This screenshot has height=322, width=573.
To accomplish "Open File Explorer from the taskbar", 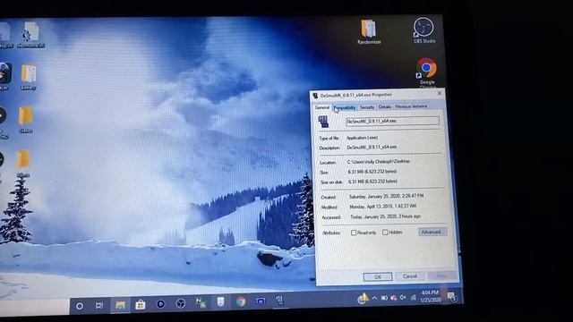I will point(120,305).
